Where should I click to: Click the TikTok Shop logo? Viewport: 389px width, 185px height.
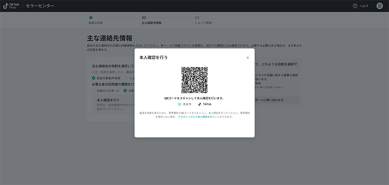point(11,6)
